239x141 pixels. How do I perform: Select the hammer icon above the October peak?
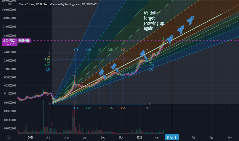coord(115,67)
